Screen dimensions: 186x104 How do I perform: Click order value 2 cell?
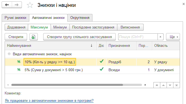pyautogui.click(x=144, y=62)
